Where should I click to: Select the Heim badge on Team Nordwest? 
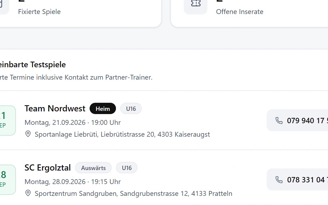103,109
